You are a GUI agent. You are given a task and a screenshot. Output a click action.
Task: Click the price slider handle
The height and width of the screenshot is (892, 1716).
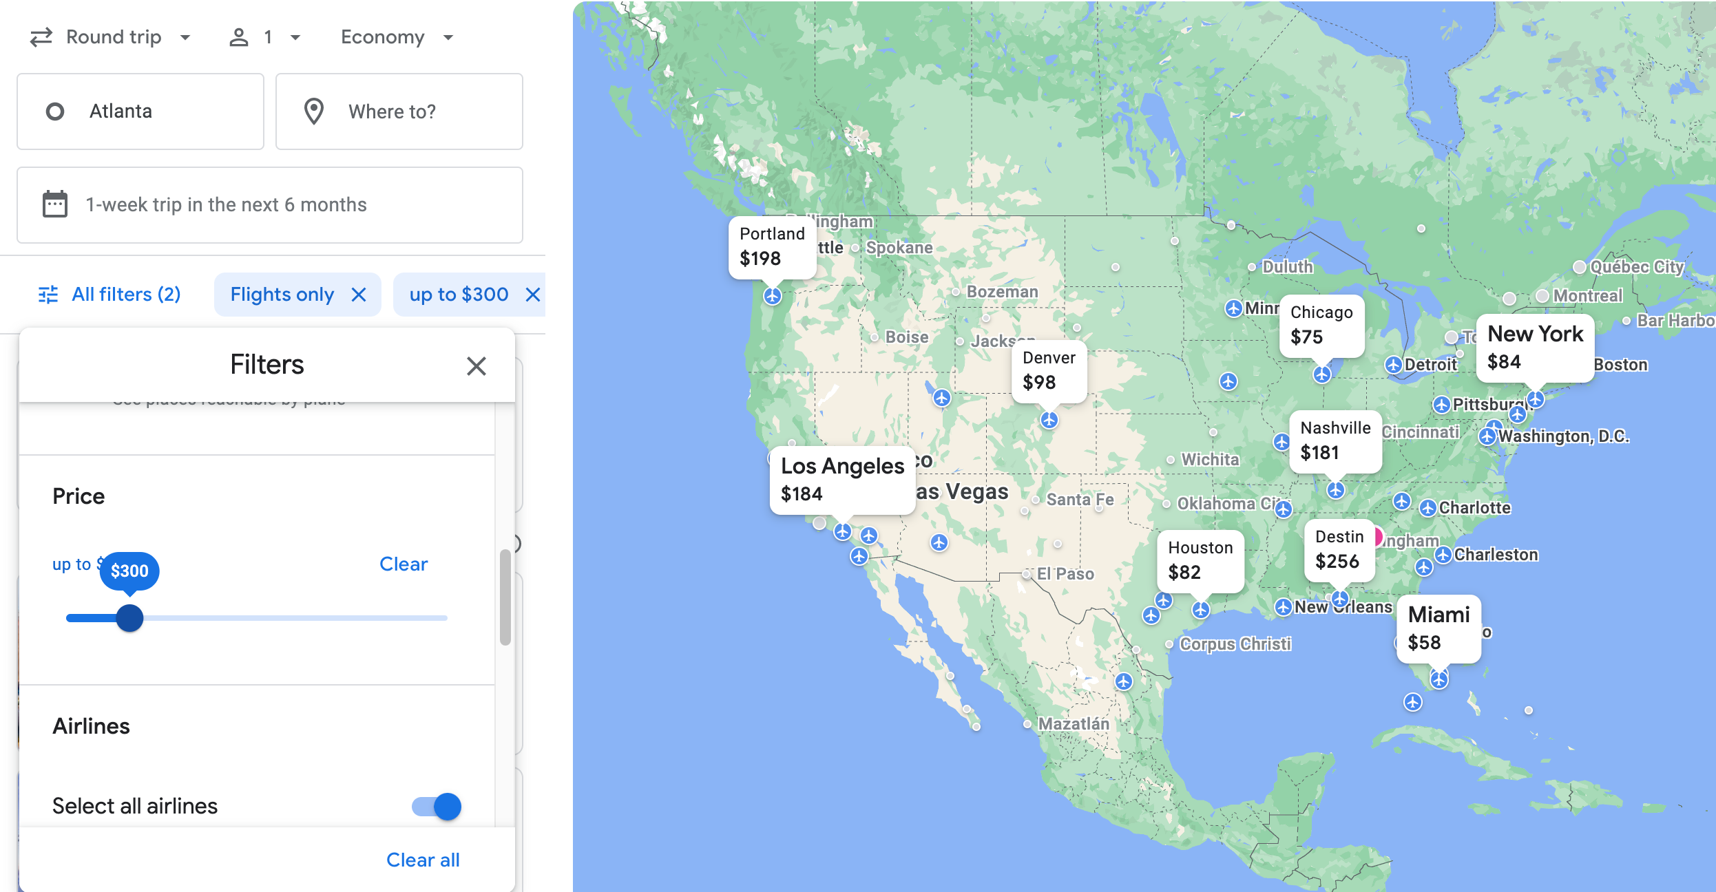tap(129, 617)
